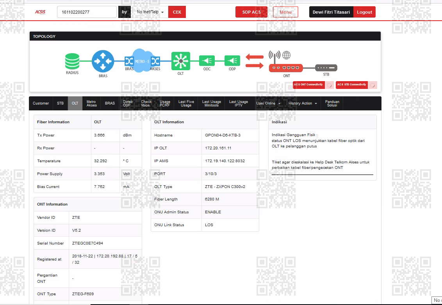Screen dimensions: 442x305
Task: Click the STB set-top box icon
Action: click(x=326, y=68)
